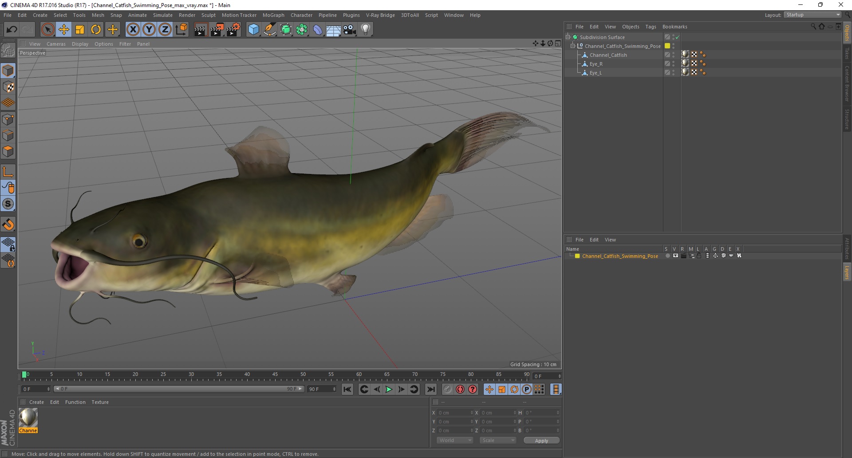Click the Apply button
Viewport: 852px width, 458px height.
click(541, 440)
